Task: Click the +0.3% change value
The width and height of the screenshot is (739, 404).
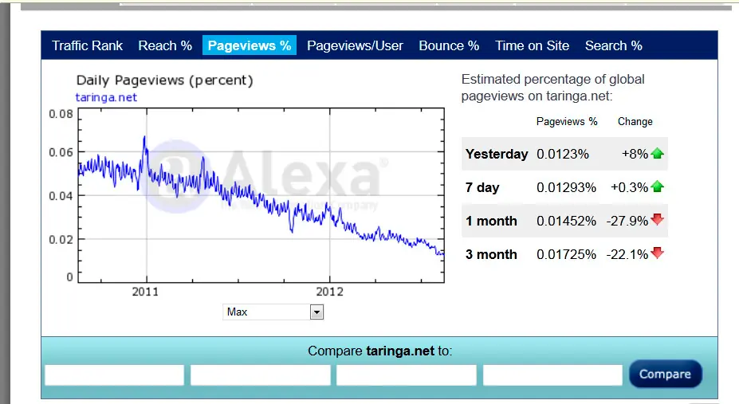Action: pos(630,187)
